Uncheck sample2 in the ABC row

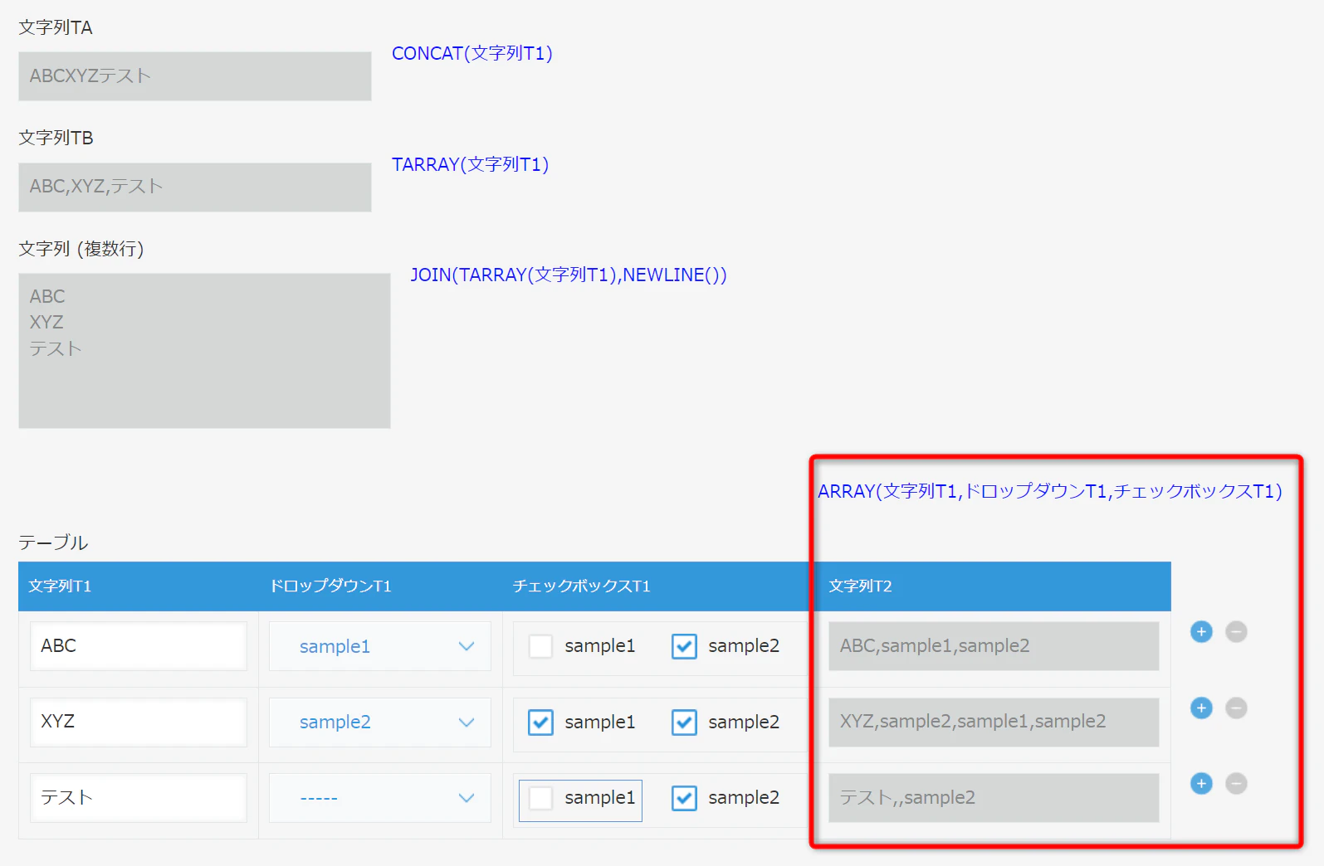(684, 646)
